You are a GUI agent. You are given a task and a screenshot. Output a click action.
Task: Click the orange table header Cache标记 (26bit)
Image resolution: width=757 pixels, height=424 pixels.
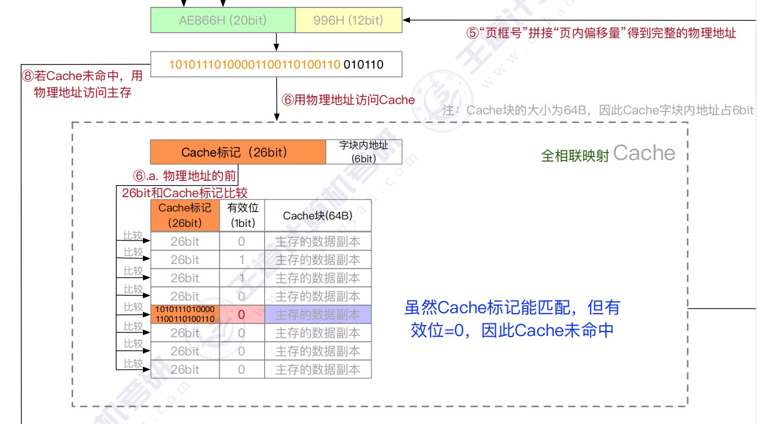(185, 215)
